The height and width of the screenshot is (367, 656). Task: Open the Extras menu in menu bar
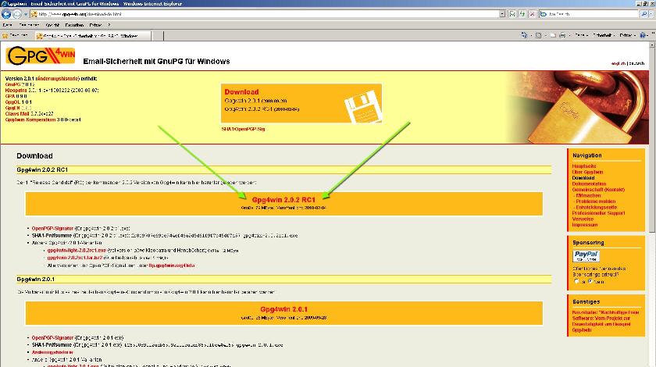tap(95, 25)
